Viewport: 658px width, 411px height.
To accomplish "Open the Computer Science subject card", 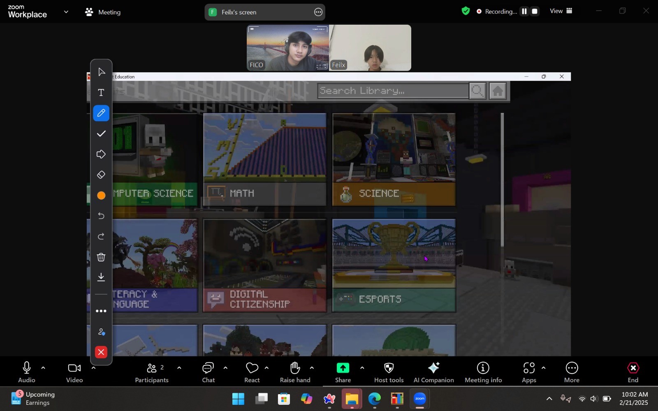I will (142, 159).
